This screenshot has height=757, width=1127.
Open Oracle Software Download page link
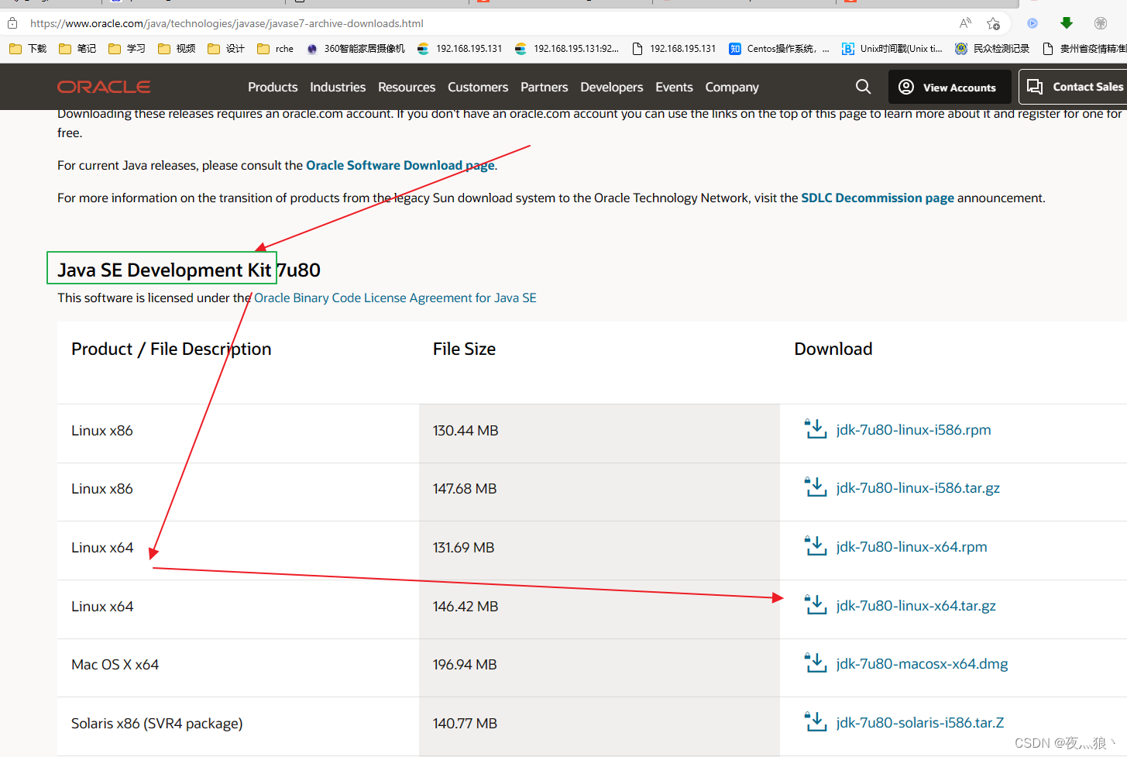pos(400,165)
